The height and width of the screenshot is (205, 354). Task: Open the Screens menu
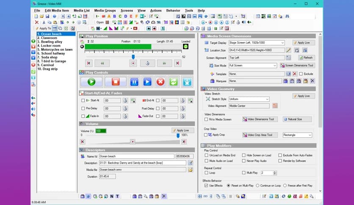[127, 11]
